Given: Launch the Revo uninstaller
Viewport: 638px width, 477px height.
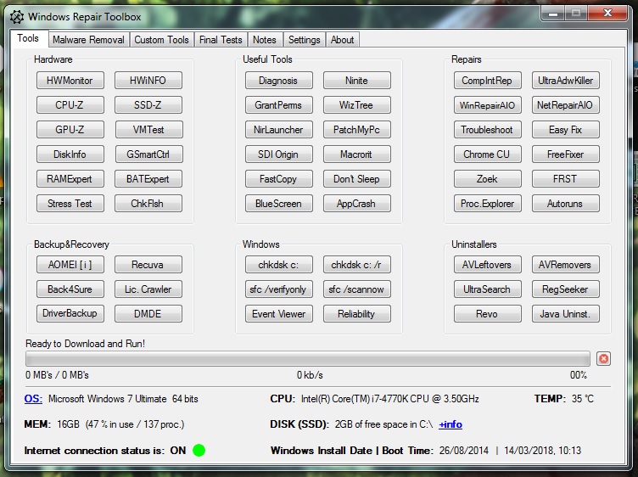Looking at the screenshot, I should tap(487, 314).
